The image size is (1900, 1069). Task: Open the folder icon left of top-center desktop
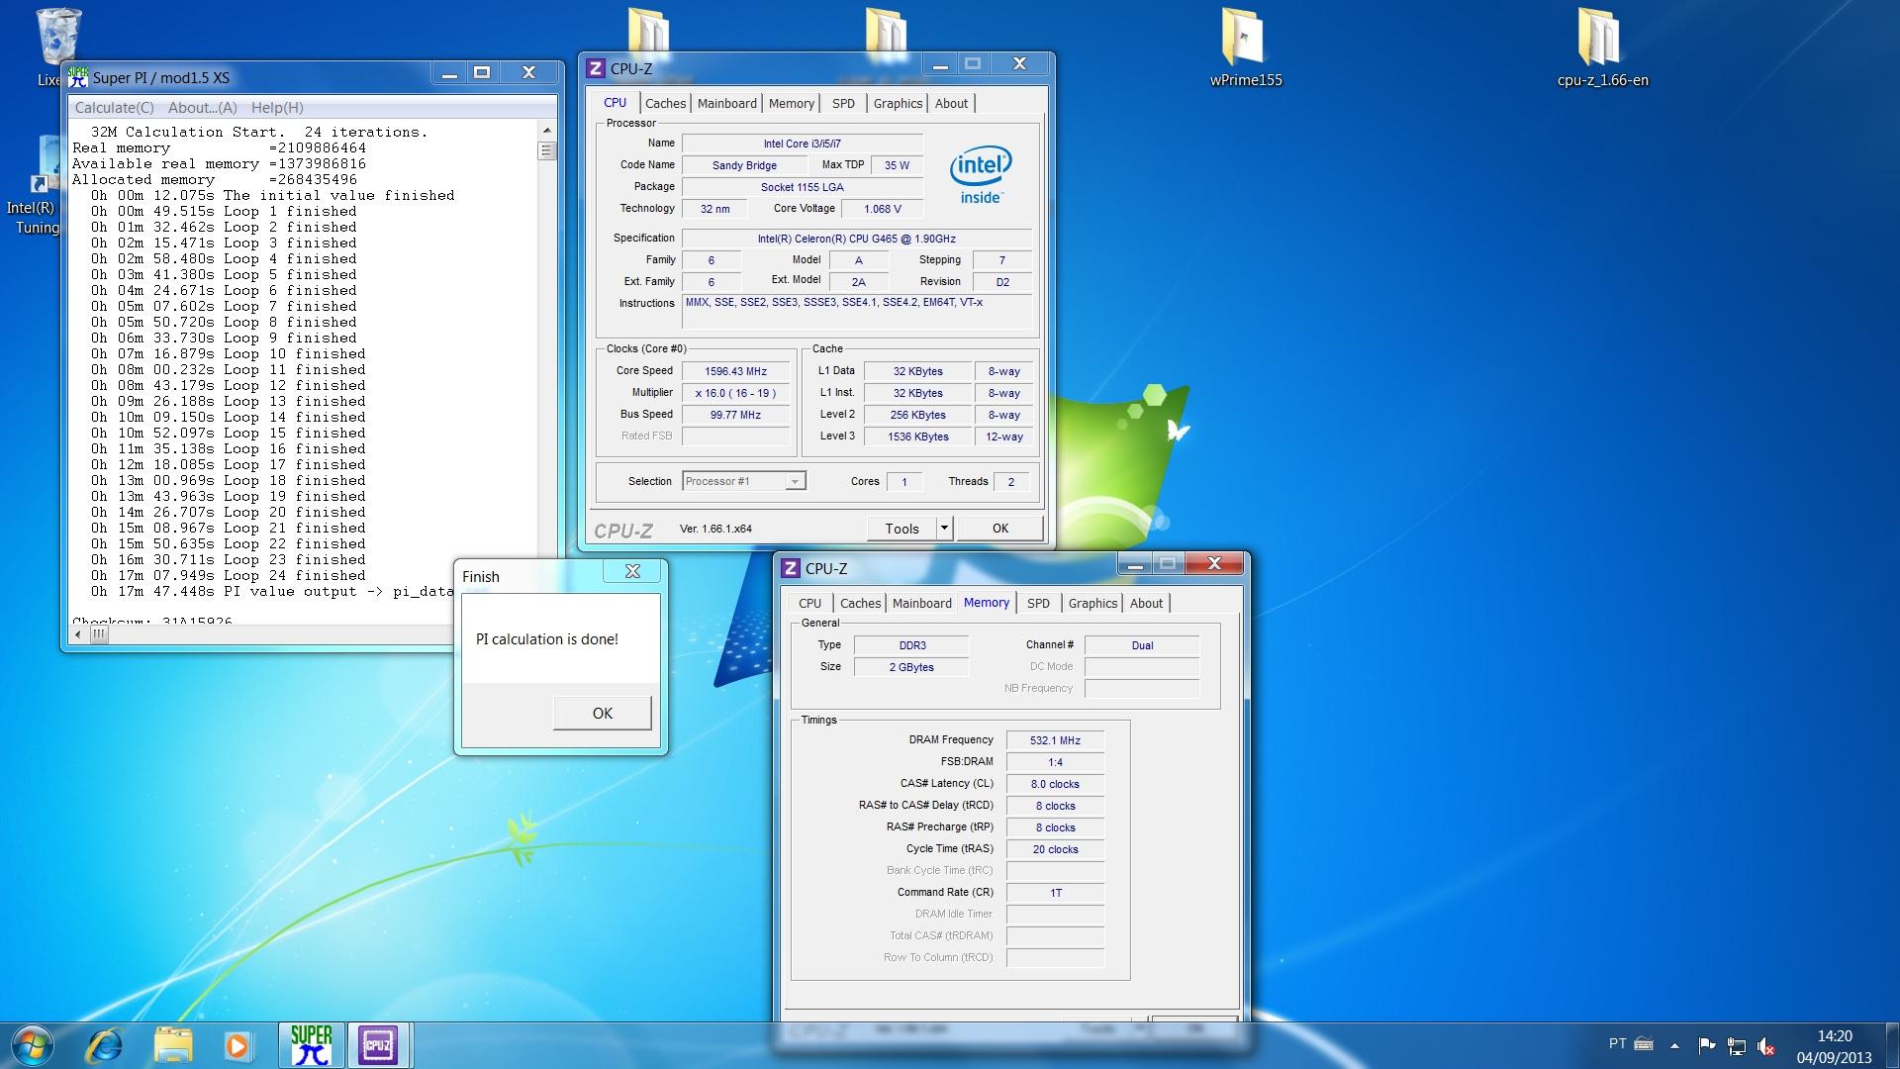pyautogui.click(x=648, y=30)
